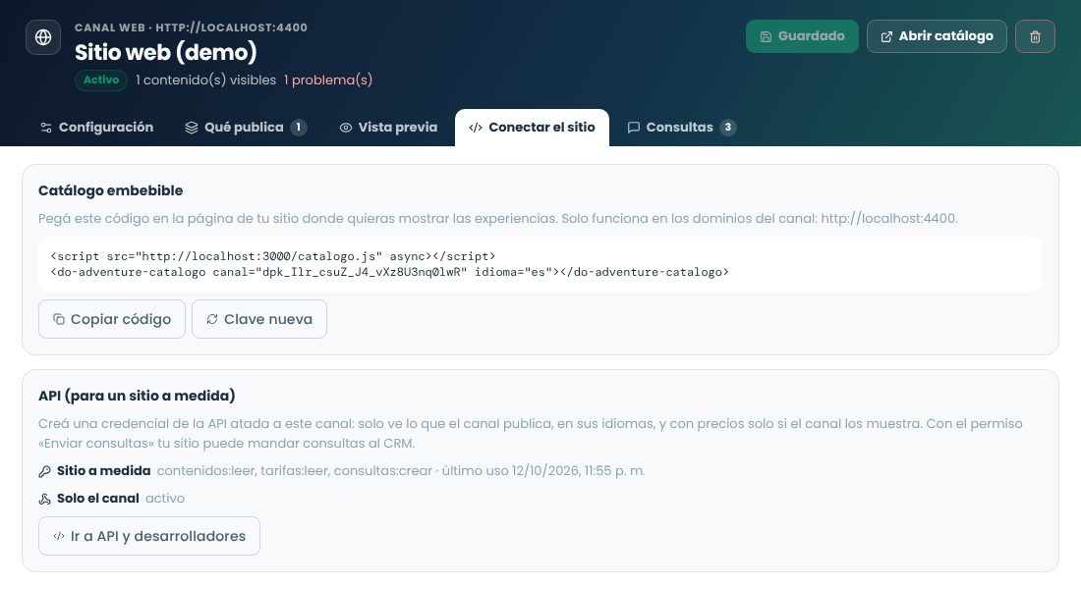
Task: Click the Consultas badge showing 3
Action: pyautogui.click(x=728, y=128)
